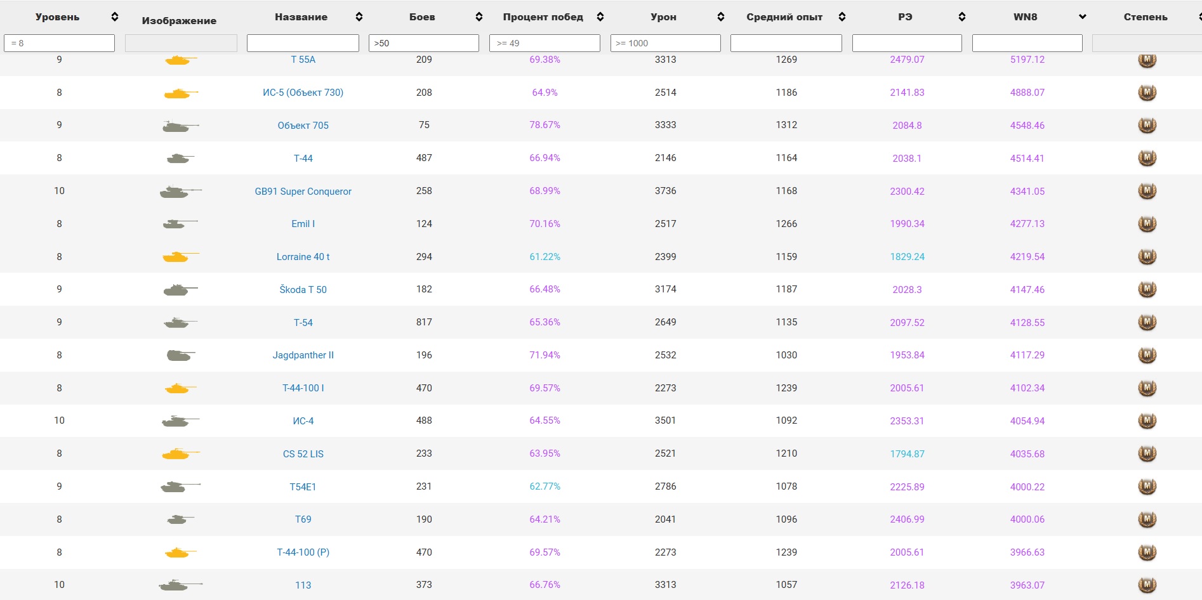Toggle WN8 descending sort arrow
This screenshot has height=600, width=1202.
pyautogui.click(x=1083, y=17)
